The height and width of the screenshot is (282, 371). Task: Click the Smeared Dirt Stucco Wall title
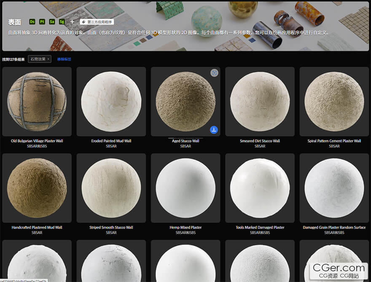point(260,141)
